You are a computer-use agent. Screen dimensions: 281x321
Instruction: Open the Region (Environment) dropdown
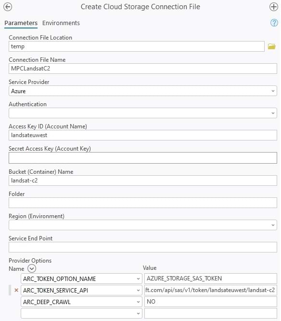[142, 225]
